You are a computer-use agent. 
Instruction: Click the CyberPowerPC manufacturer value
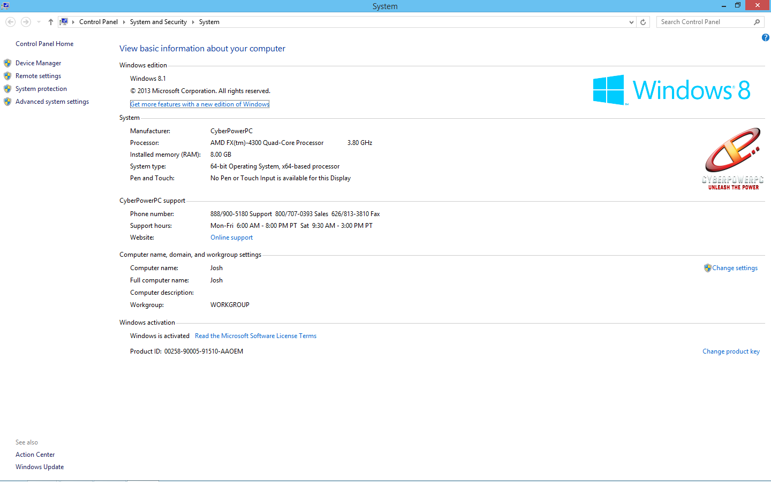point(231,131)
